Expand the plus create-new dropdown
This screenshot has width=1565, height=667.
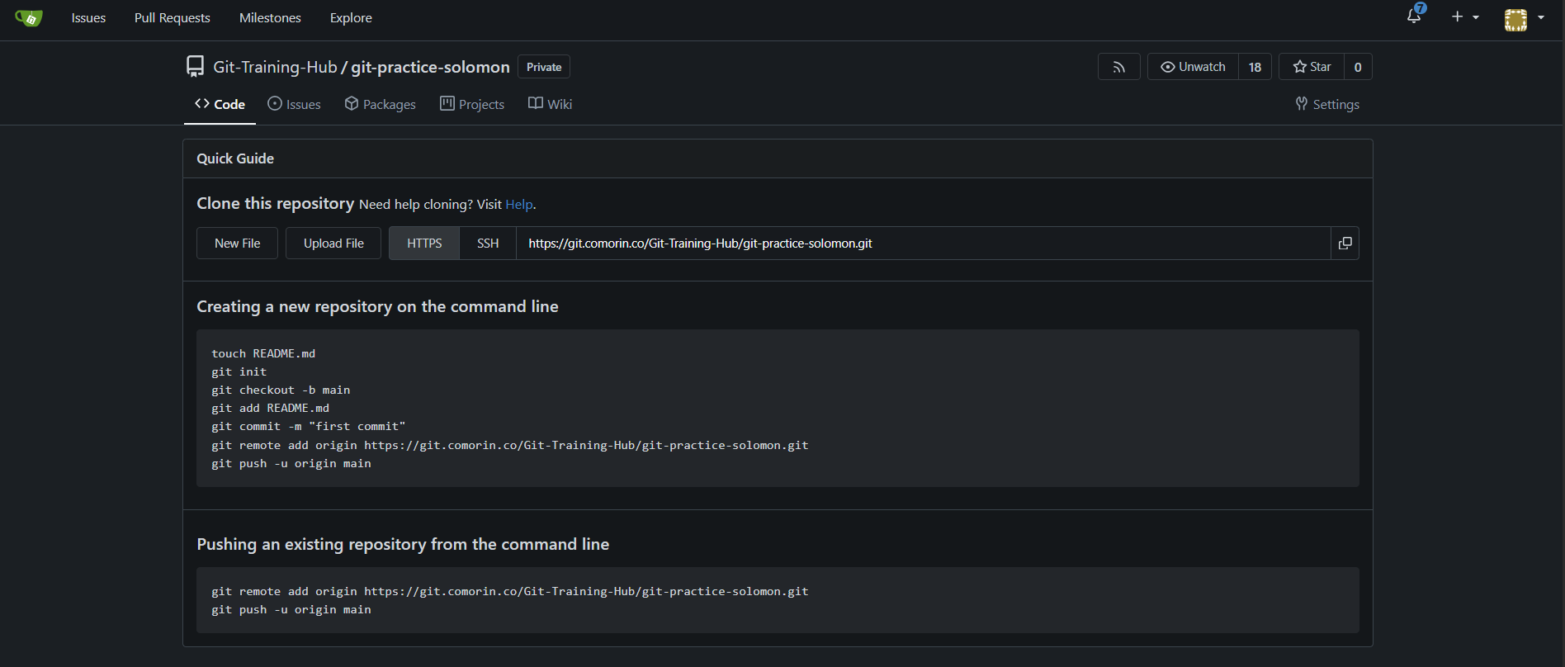click(1464, 17)
